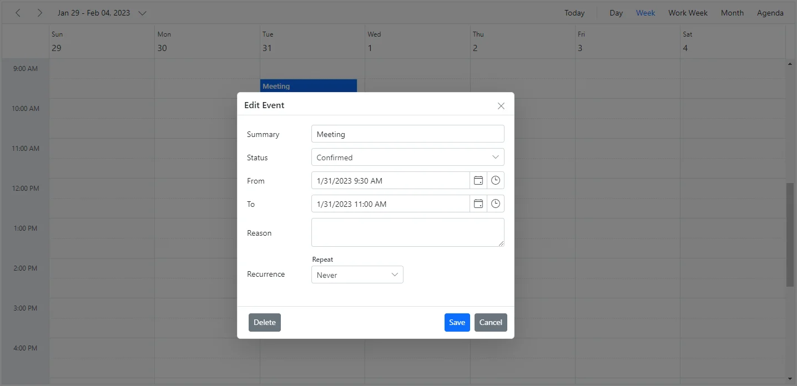Switch to the Work Week view
The image size is (797, 386).
688,13
